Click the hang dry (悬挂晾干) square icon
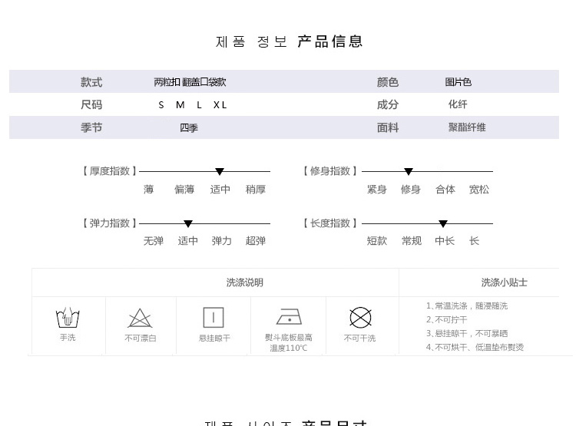 tap(214, 317)
